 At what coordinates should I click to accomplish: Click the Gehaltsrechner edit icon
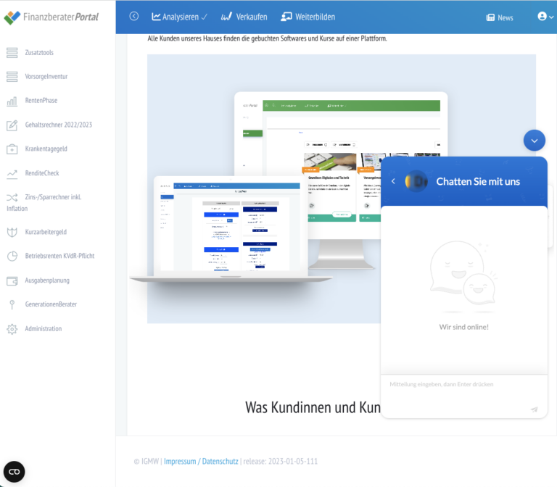click(x=12, y=125)
